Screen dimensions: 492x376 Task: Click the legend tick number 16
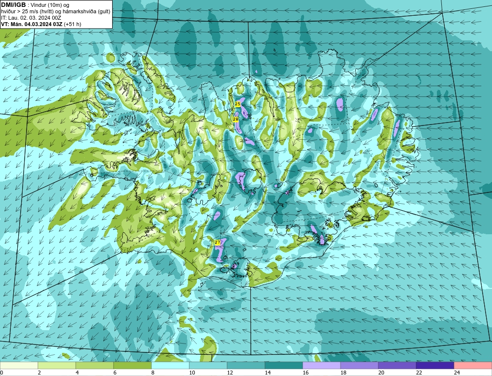click(306, 373)
